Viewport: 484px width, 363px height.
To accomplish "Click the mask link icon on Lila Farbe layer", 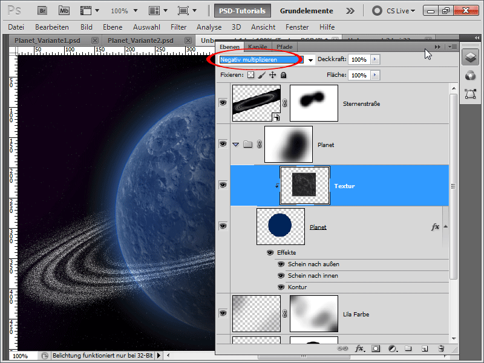I will pos(284,313).
